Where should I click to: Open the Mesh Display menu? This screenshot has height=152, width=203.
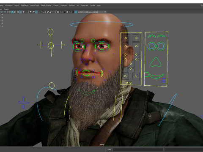[x=46, y=5]
